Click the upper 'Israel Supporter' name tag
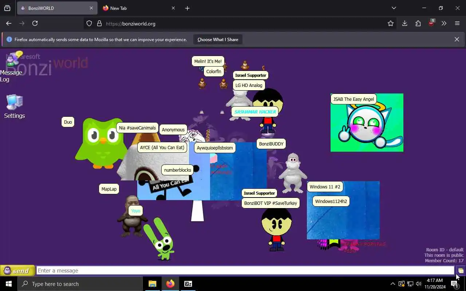466x291 pixels. click(x=250, y=75)
